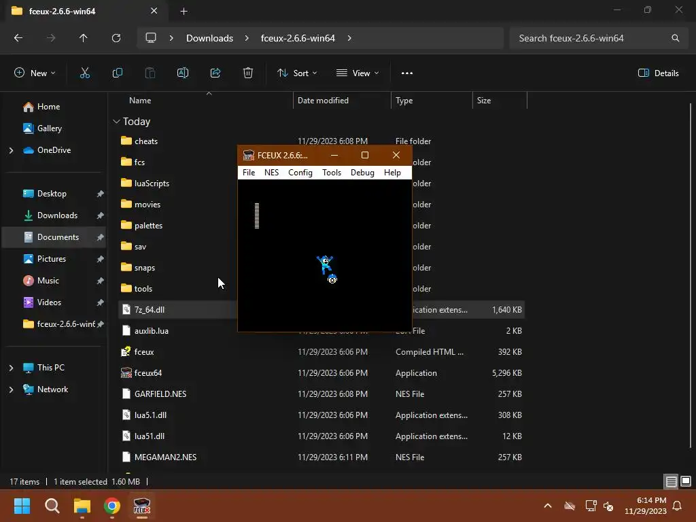Open Google Chrome from taskbar

(x=112, y=506)
